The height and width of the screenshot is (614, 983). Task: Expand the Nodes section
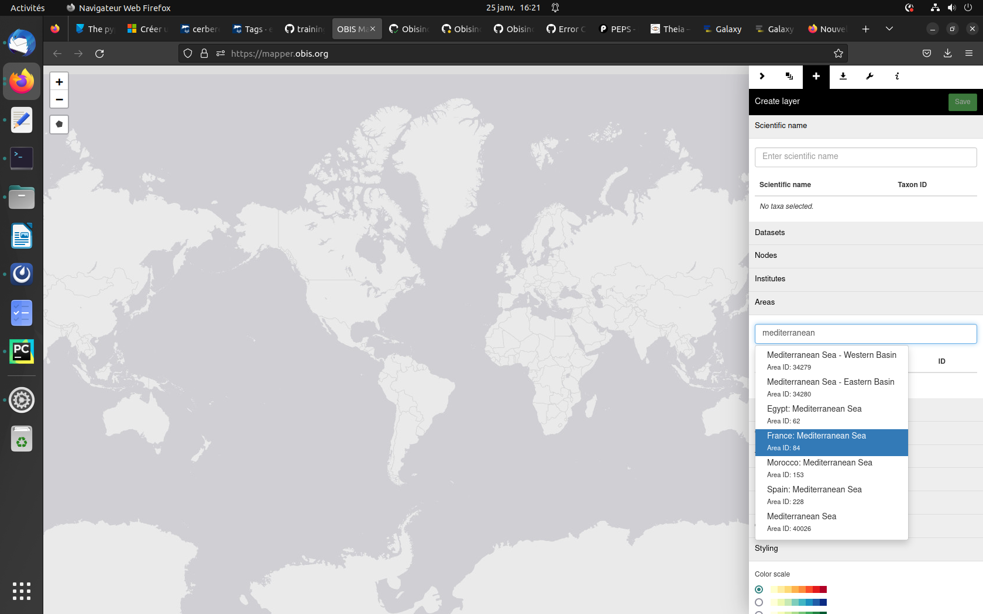(x=866, y=256)
